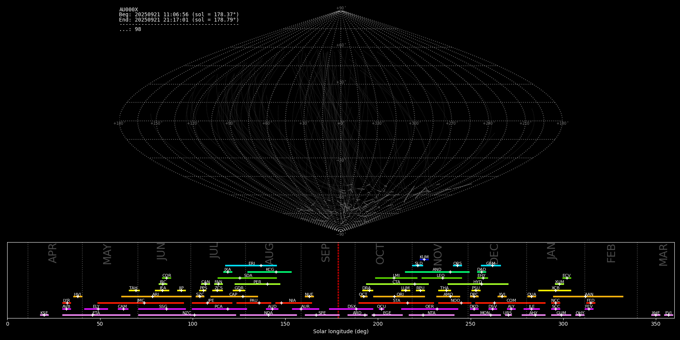This screenshot has width=680, height=340.
Task: Click the PCA shower label
Action: click(218, 307)
